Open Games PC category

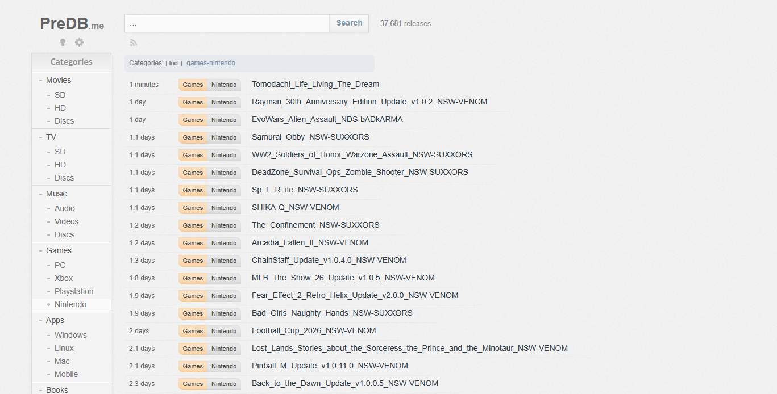[x=60, y=265]
